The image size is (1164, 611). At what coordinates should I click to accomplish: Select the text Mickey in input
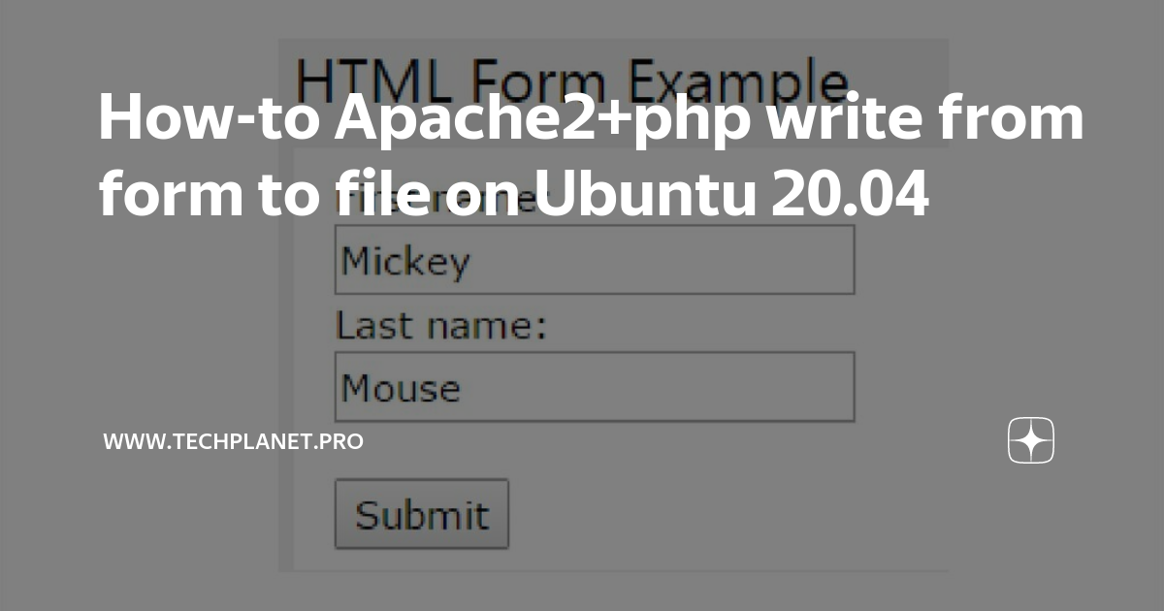pos(405,261)
